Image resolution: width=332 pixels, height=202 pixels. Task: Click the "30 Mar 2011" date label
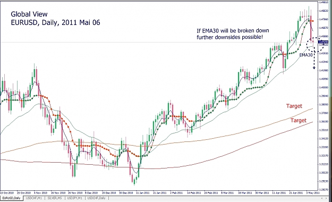tap(262, 193)
